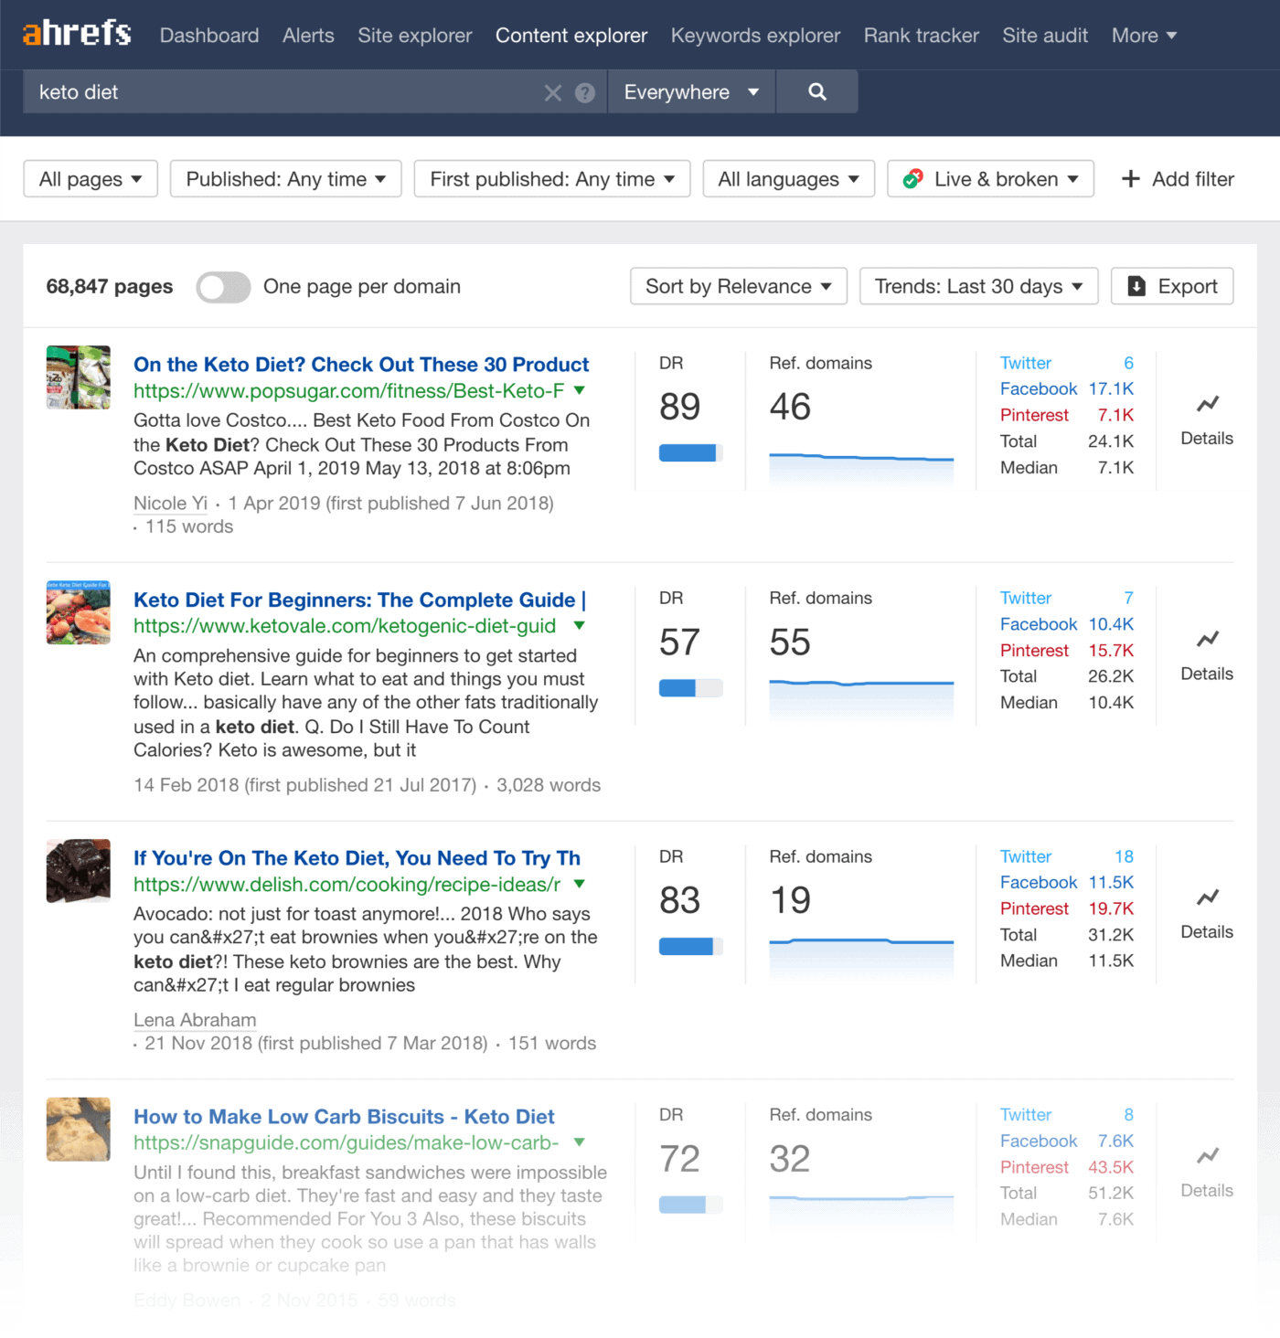The image size is (1280, 1338).
Task: Expand the More navigation menu
Action: click(x=1144, y=36)
